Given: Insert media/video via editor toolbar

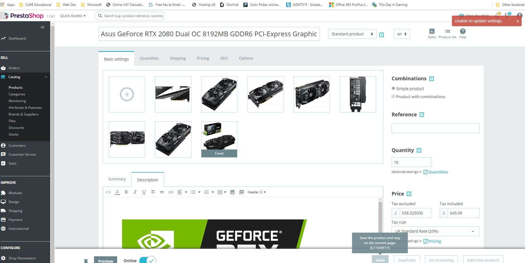Looking at the screenshot, I should tap(241, 192).
